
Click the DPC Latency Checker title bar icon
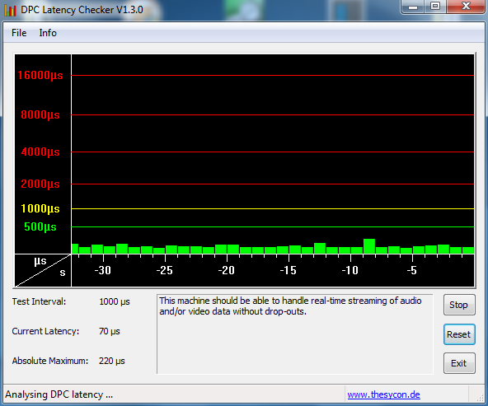(x=10, y=10)
